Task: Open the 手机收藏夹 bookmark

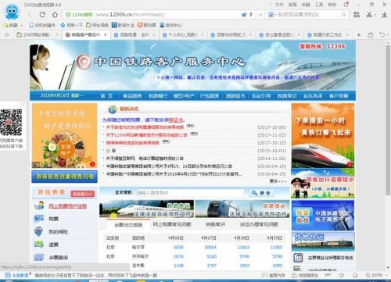Action: [42, 25]
